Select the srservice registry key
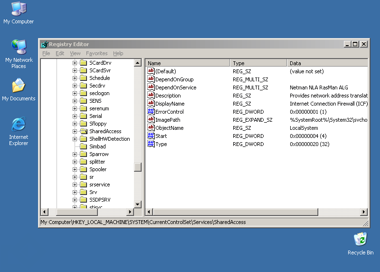This screenshot has height=272, width=380. 100,185
